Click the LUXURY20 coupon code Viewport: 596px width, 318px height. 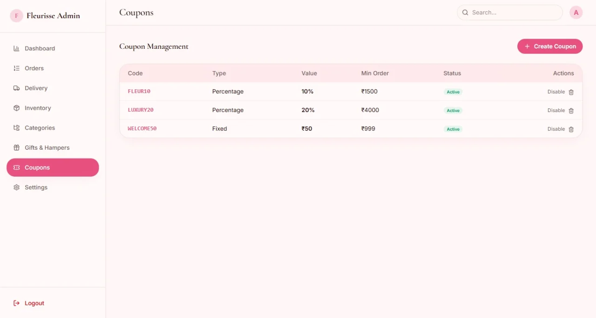141,110
